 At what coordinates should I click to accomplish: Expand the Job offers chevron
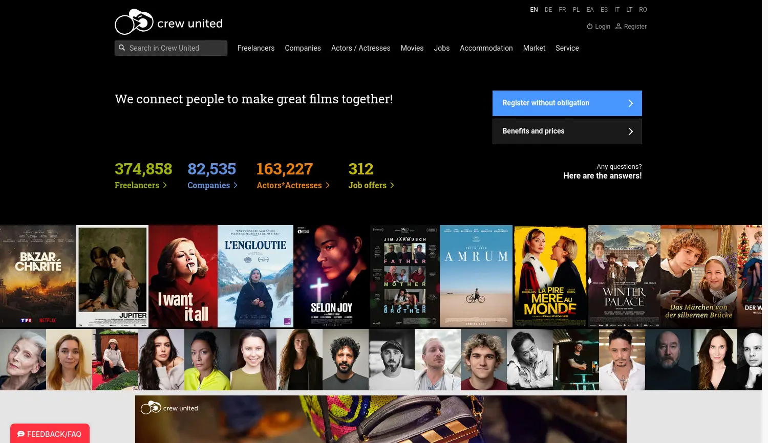click(392, 185)
